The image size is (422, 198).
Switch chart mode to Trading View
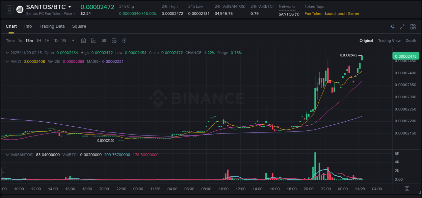(389, 41)
